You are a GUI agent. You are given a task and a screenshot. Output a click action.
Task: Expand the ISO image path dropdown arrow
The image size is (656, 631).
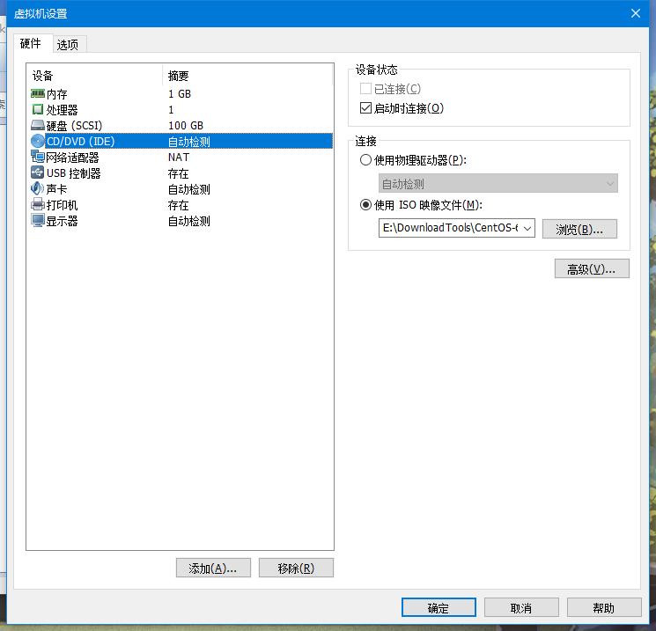point(527,228)
